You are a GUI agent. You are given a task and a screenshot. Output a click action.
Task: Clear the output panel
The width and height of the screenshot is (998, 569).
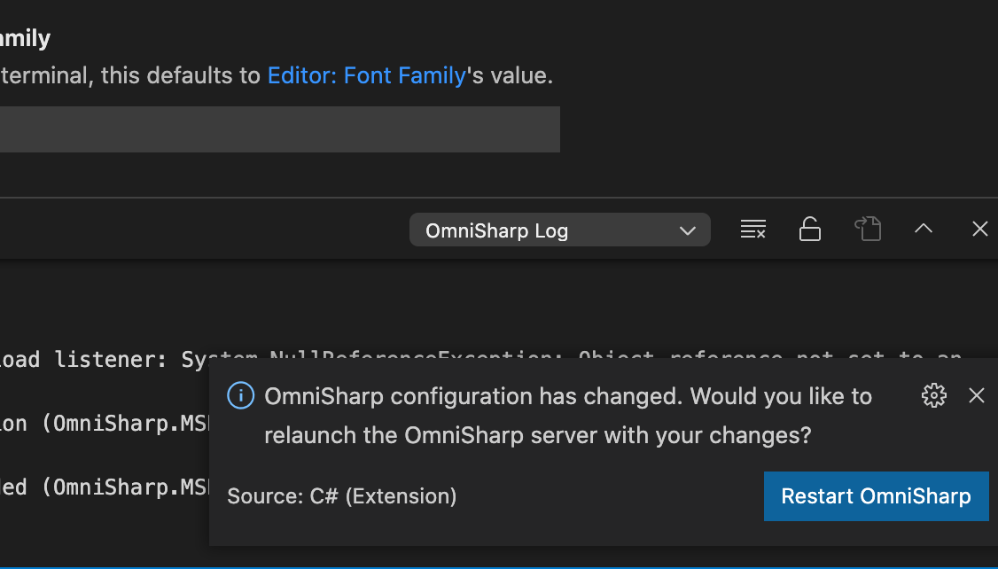pos(753,230)
